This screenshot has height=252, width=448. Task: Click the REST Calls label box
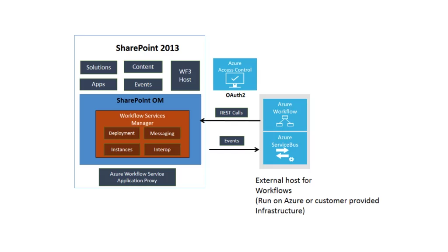tap(231, 113)
